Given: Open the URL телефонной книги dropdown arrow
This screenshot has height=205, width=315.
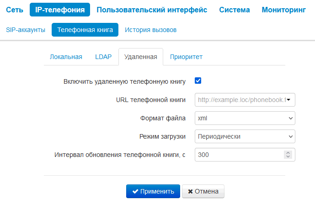Looking at the screenshot, I should click(290, 99).
